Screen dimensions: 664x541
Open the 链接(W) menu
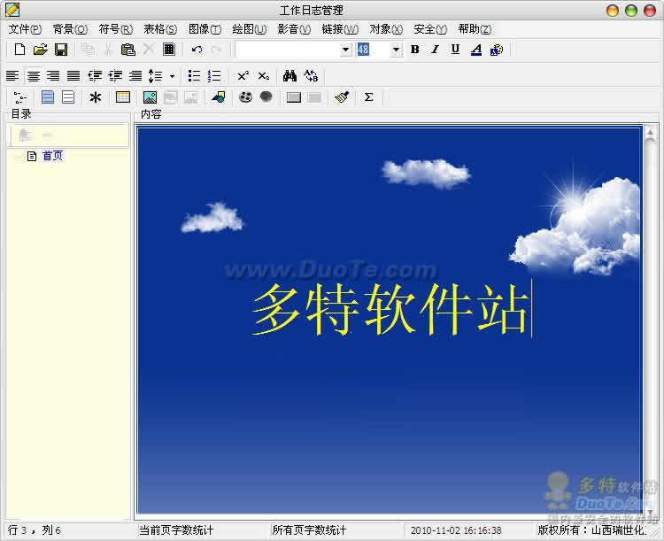coord(340,29)
